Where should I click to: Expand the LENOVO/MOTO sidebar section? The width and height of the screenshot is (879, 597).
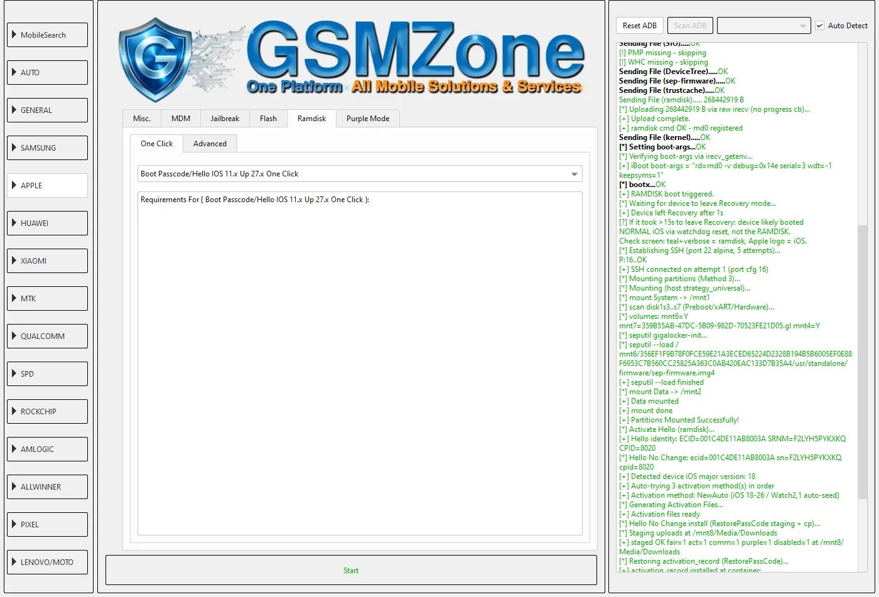pyautogui.click(x=47, y=562)
